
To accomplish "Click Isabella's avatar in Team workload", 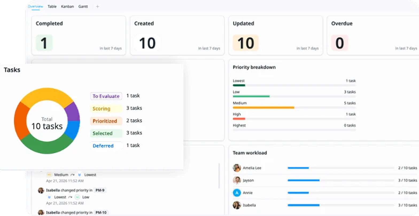I will [x=237, y=205].
